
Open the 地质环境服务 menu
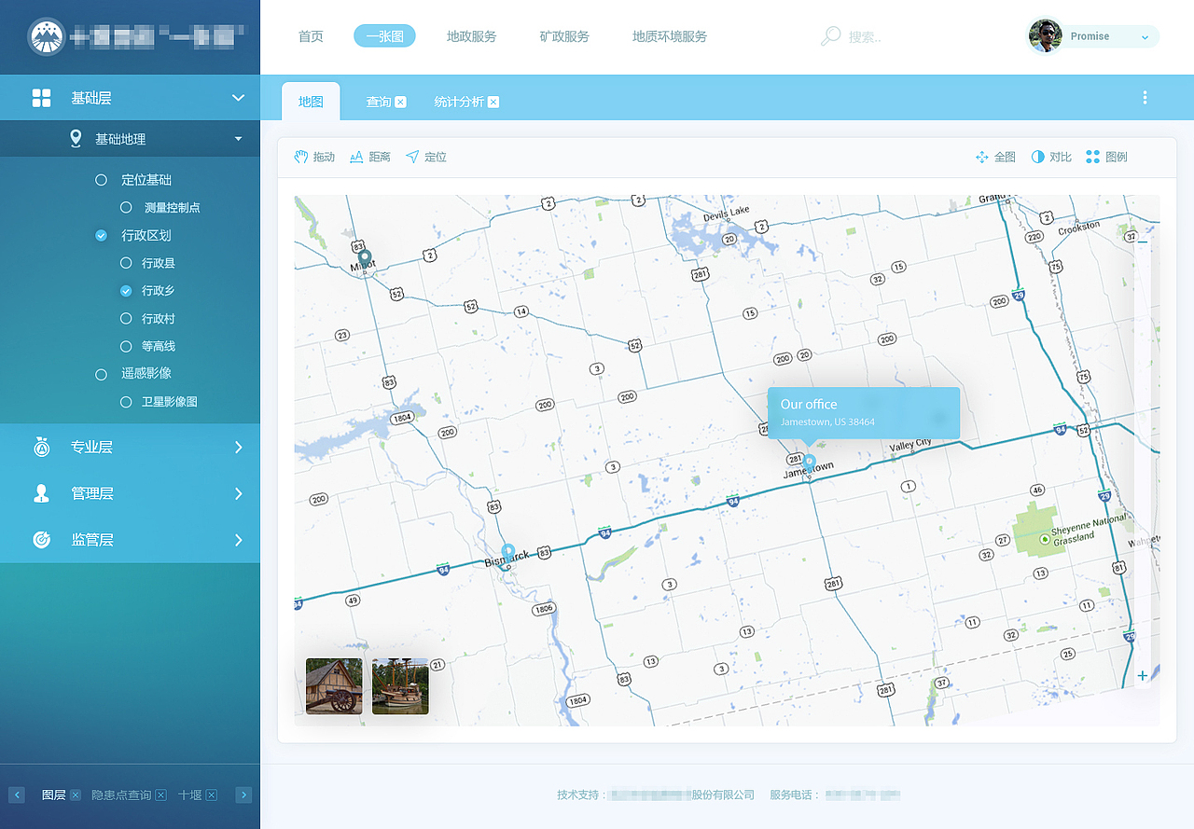tap(670, 36)
